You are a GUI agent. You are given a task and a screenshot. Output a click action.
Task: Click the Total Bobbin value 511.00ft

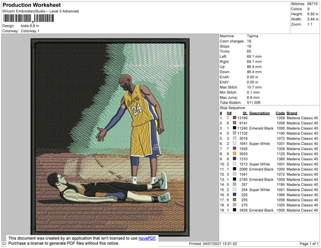[254, 103]
